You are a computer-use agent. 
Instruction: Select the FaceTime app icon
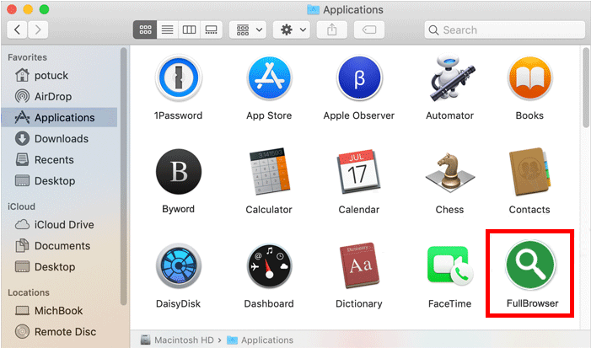tap(450, 266)
